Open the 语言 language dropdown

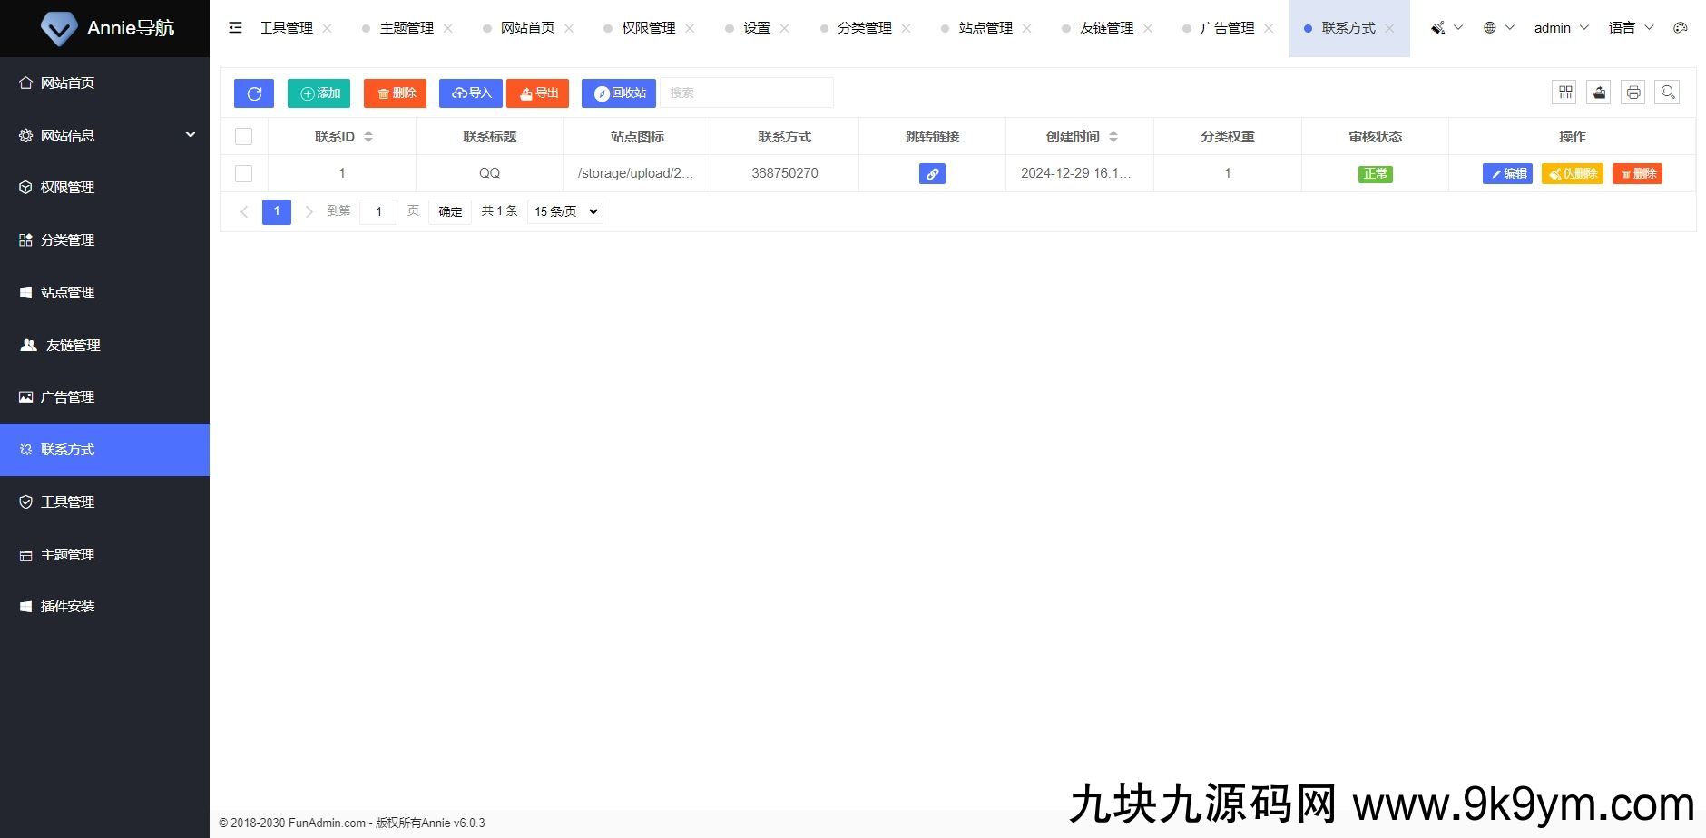tap(1631, 28)
